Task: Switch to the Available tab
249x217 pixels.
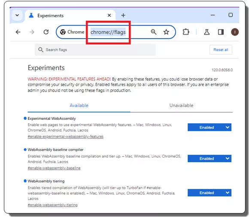Action: [x=79, y=105]
